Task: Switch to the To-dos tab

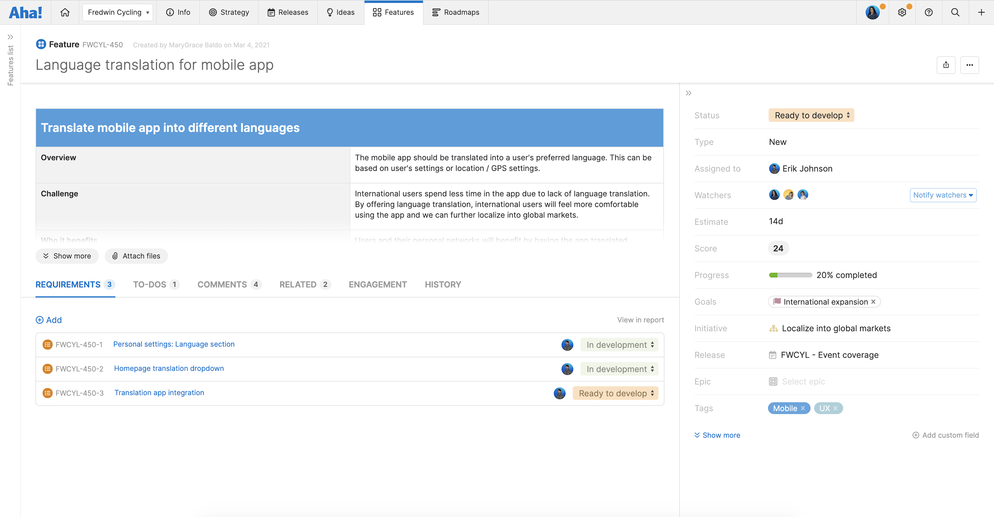Action: coord(151,284)
